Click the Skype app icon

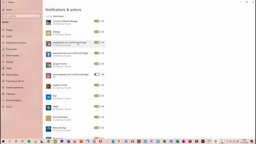pyautogui.click(x=48, y=108)
